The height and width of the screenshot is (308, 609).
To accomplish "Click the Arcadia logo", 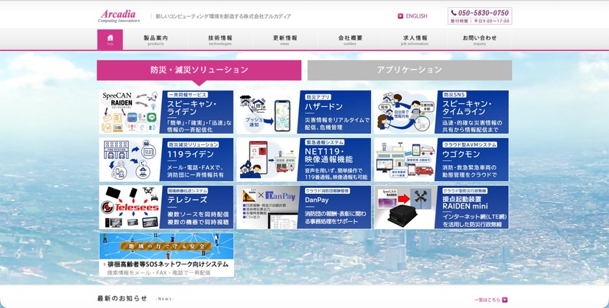I will 119,16.
